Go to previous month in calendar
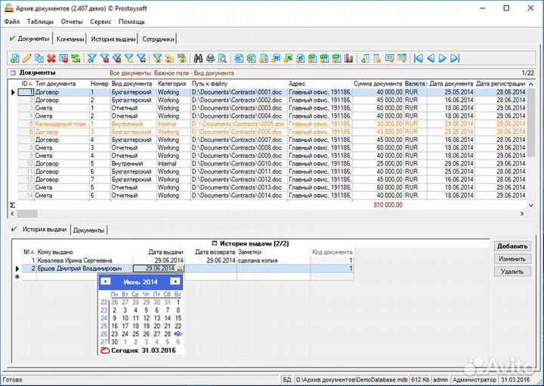This screenshot has height=386, width=544. click(105, 281)
